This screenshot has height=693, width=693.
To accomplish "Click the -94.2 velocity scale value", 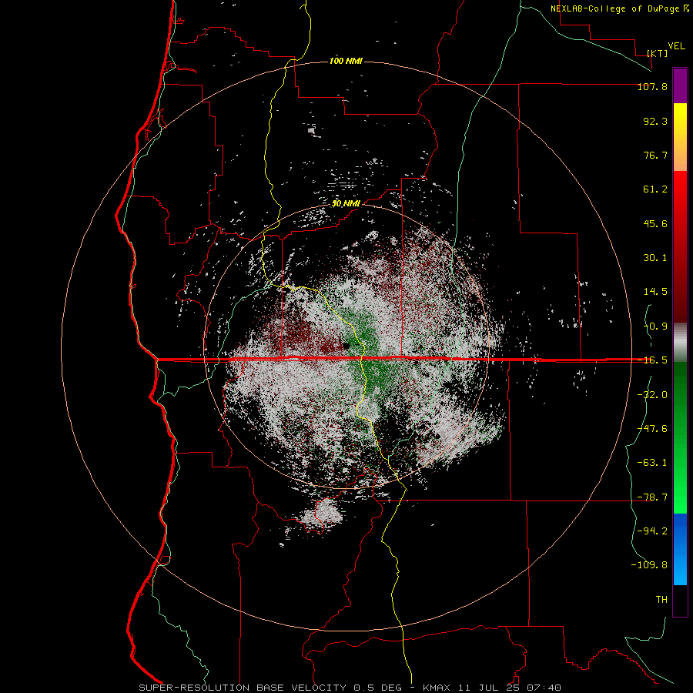I will (652, 531).
